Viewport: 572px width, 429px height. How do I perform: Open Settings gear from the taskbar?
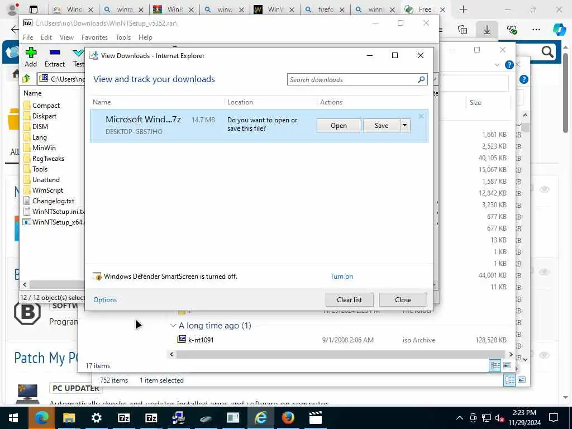(96, 418)
